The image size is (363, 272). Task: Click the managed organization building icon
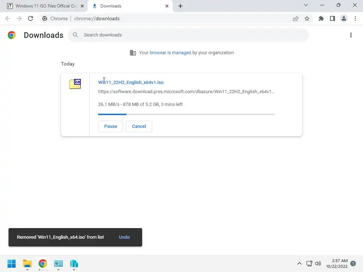click(x=133, y=53)
